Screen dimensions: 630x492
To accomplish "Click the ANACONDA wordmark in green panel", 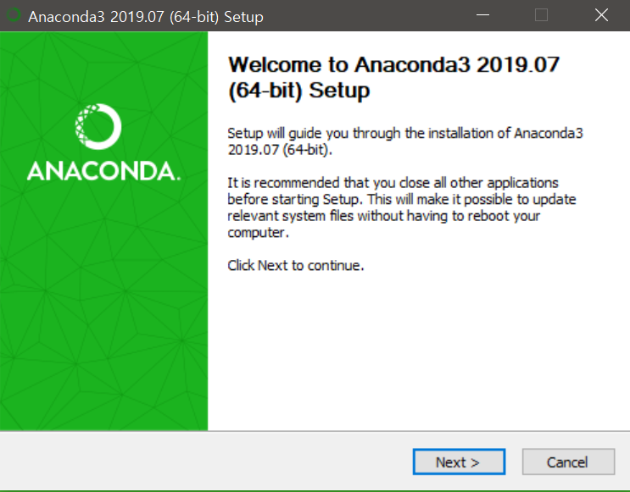I will coord(103,171).
